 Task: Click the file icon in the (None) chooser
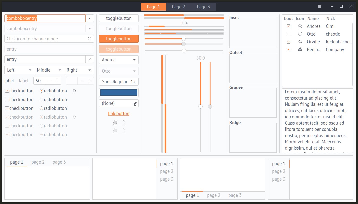tap(135, 103)
